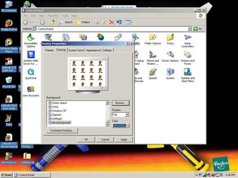
Task: Open the Tools menu
Action: pos(65,16)
